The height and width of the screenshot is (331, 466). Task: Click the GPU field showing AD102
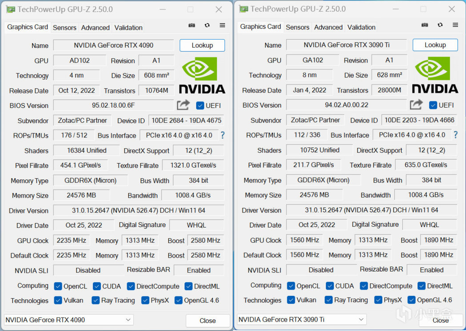tap(80, 60)
